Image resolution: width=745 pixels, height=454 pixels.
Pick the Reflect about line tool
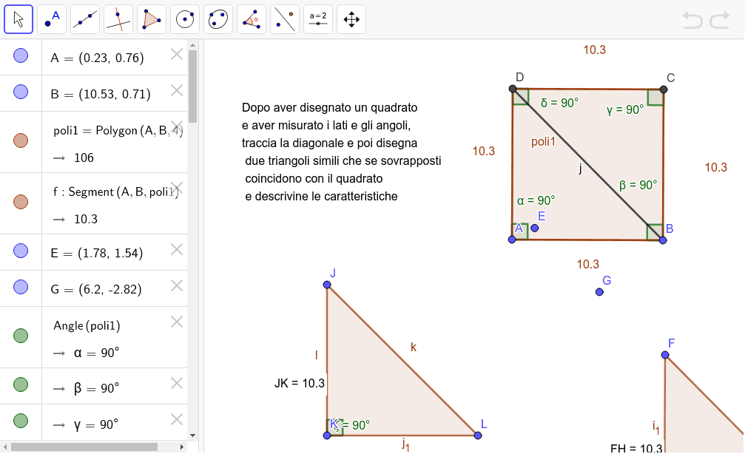[285, 19]
